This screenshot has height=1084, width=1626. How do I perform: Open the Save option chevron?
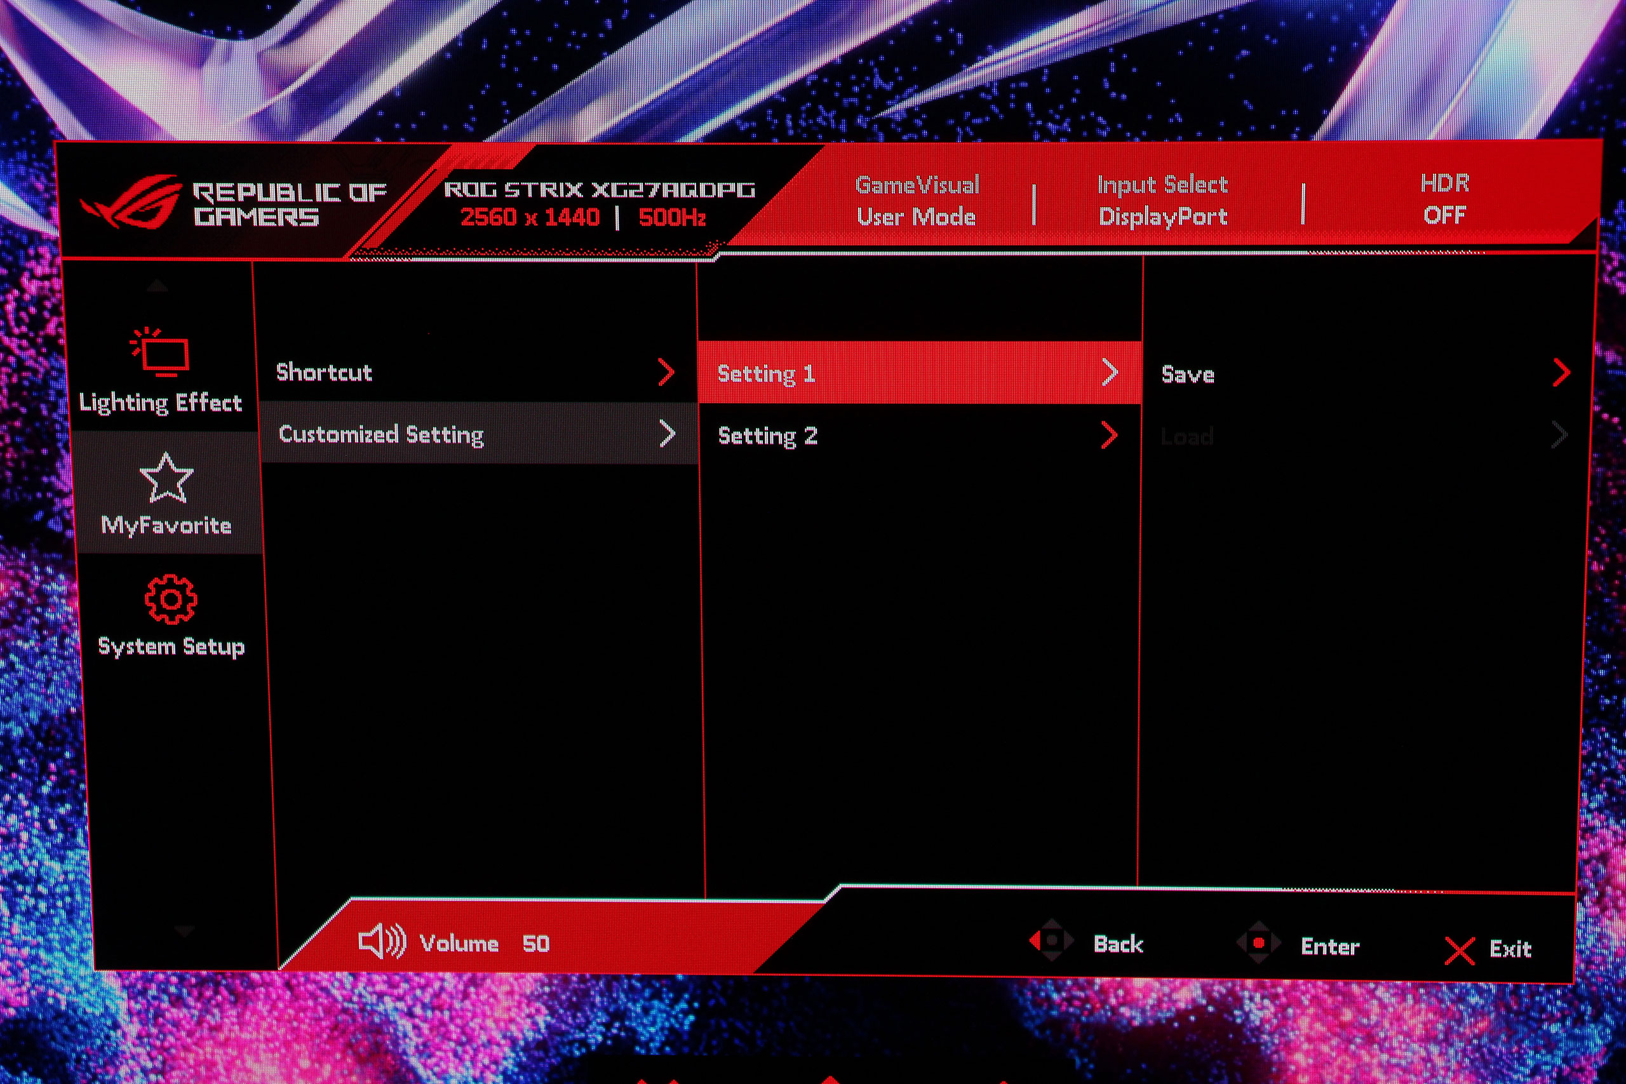pos(1561,373)
